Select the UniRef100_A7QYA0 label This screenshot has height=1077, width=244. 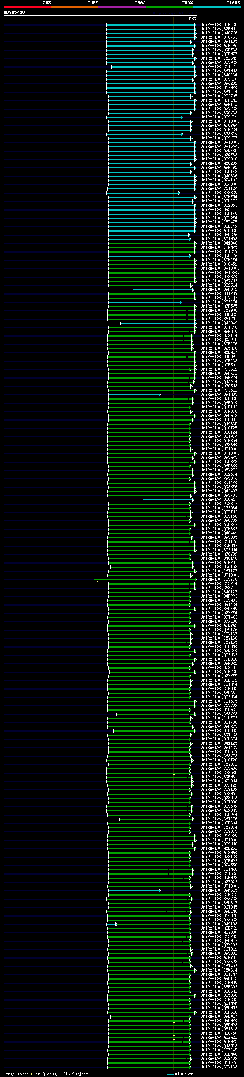219,125
